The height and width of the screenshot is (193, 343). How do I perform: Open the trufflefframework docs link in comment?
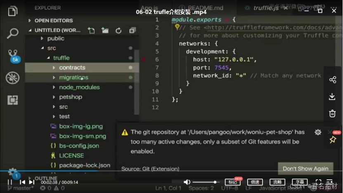coord(274,28)
